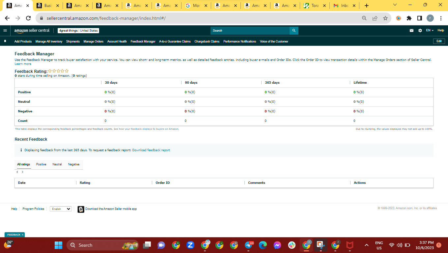Open a new browser tab
The width and height of the screenshot is (448, 253).
[x=367, y=6]
